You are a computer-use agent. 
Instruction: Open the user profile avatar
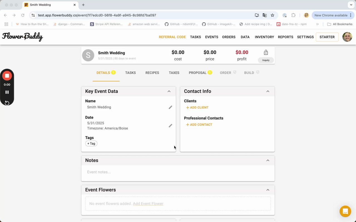point(347,37)
